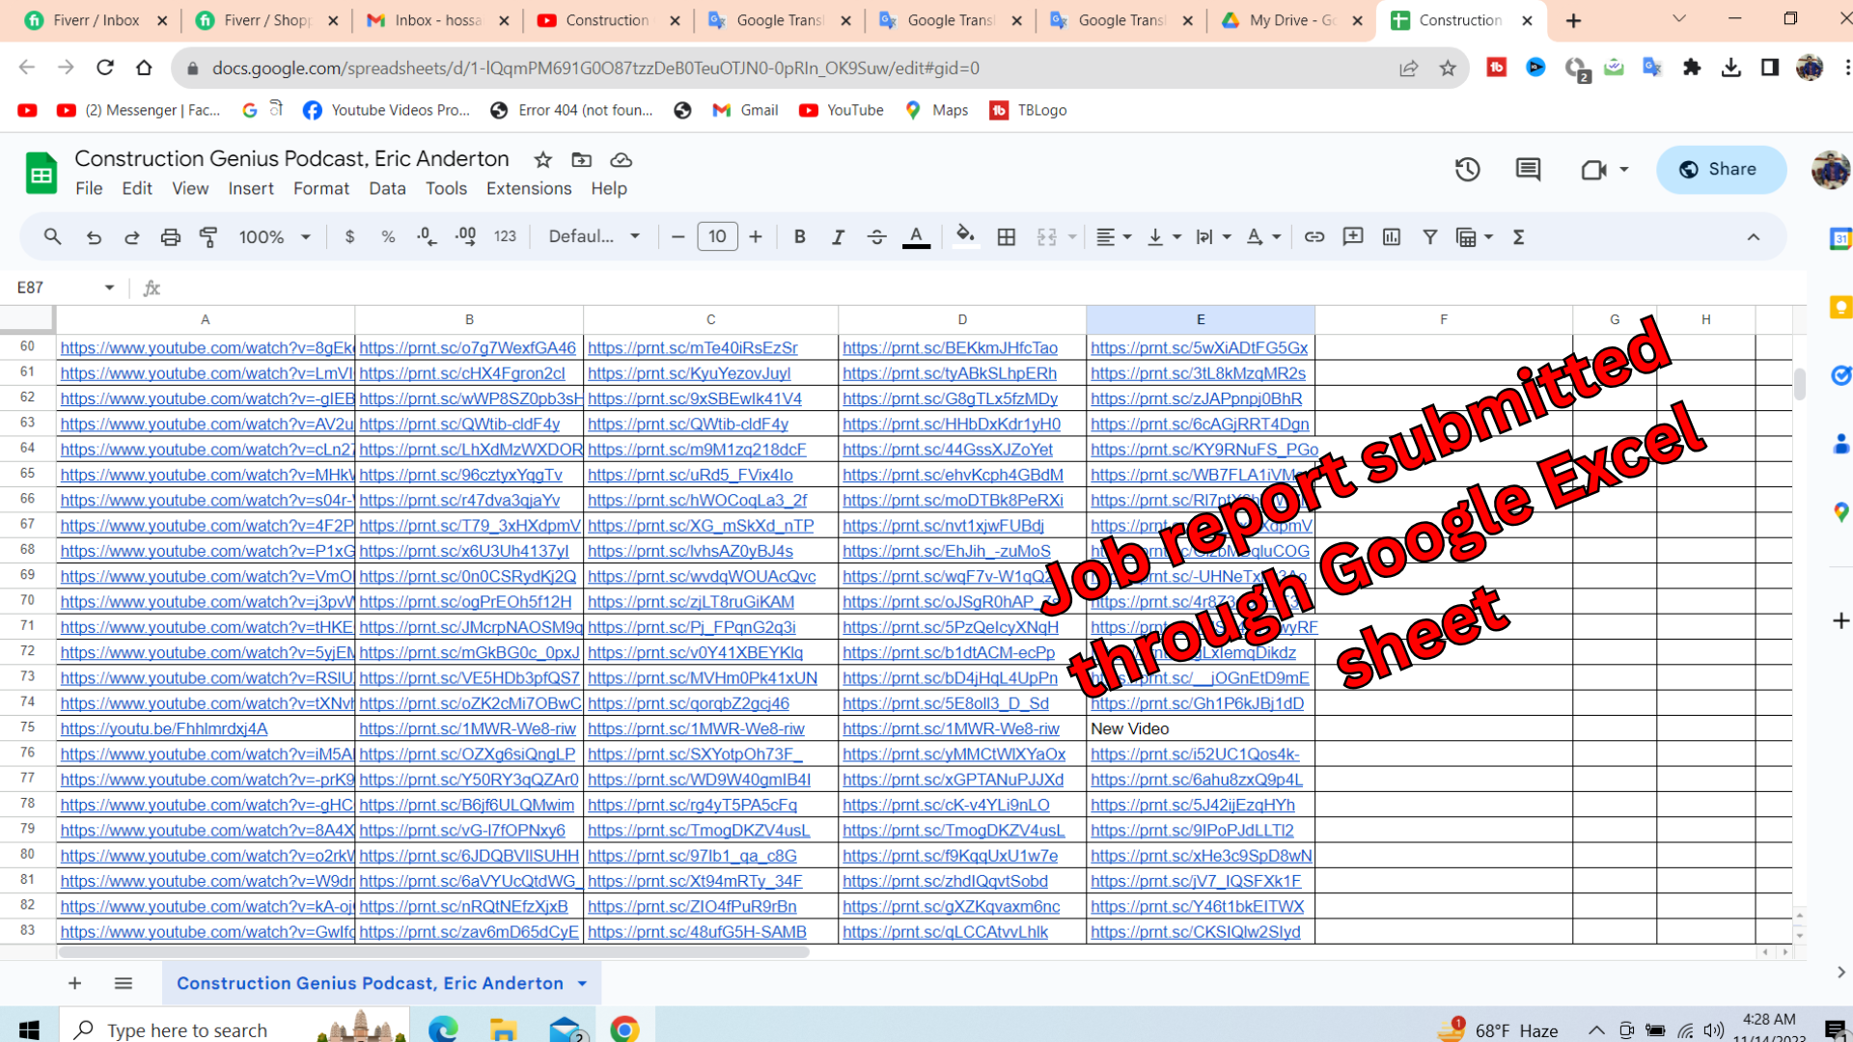The width and height of the screenshot is (1853, 1042).
Task: Insert a chart
Action: point(1392,236)
